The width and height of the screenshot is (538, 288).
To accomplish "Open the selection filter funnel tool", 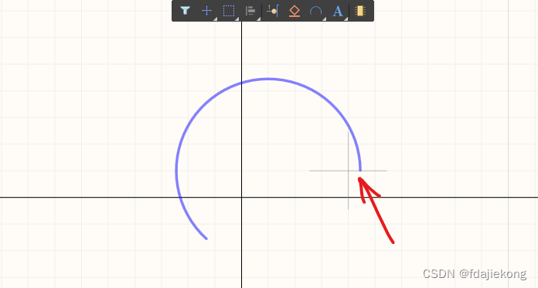I will (x=185, y=11).
